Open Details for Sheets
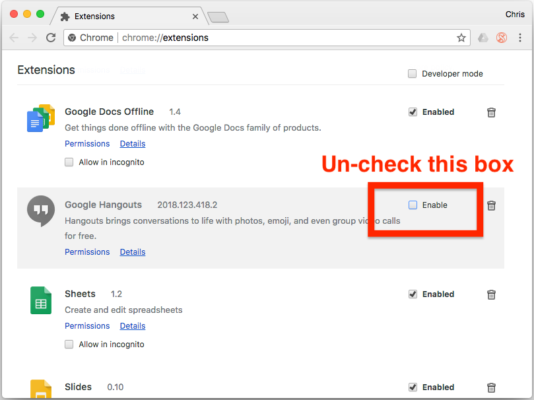The image size is (534, 400). click(x=133, y=326)
